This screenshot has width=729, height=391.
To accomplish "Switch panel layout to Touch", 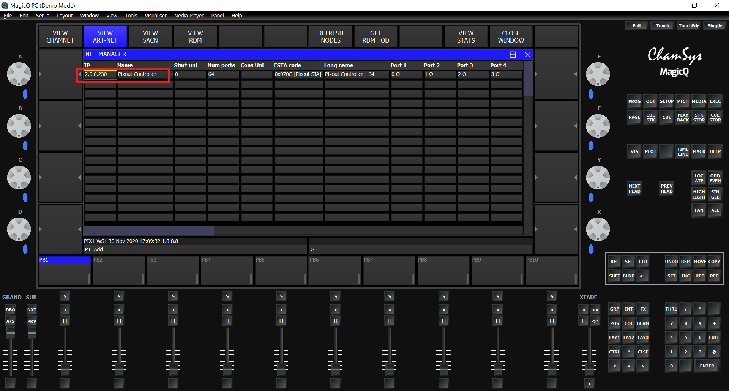I will 663,26.
